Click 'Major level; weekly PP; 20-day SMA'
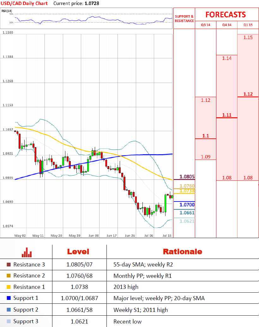Image resolution: width=259 pixels, height=327 pixels. click(x=159, y=298)
